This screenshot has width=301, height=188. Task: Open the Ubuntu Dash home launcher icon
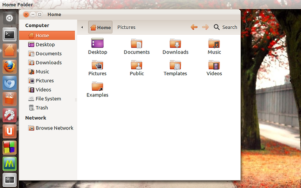(x=9, y=18)
